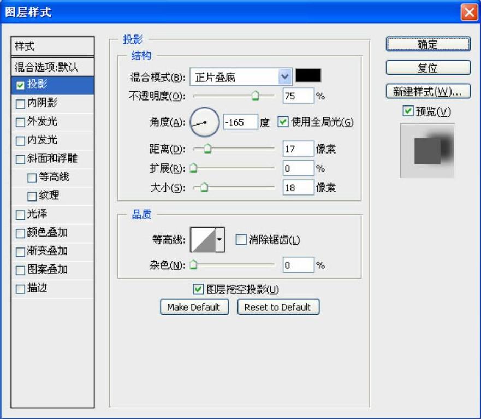481x419 pixels.
Task: Toggle 图层挖空投影 checkbox
Action: click(198, 288)
